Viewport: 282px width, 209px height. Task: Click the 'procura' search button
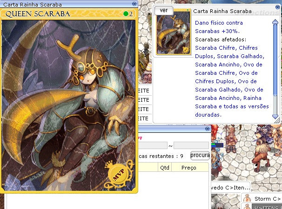200,155
